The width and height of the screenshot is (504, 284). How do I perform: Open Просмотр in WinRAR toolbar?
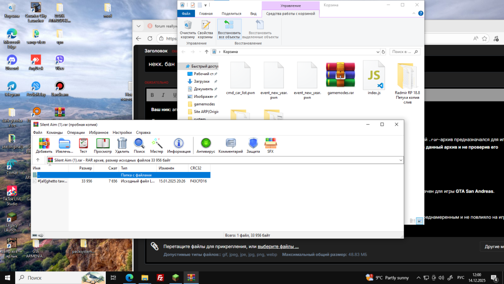click(102, 146)
